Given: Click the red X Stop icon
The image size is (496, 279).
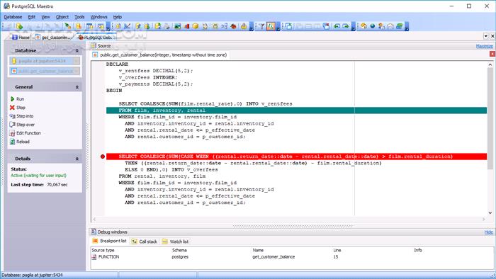Looking at the screenshot, I should (x=12, y=108).
